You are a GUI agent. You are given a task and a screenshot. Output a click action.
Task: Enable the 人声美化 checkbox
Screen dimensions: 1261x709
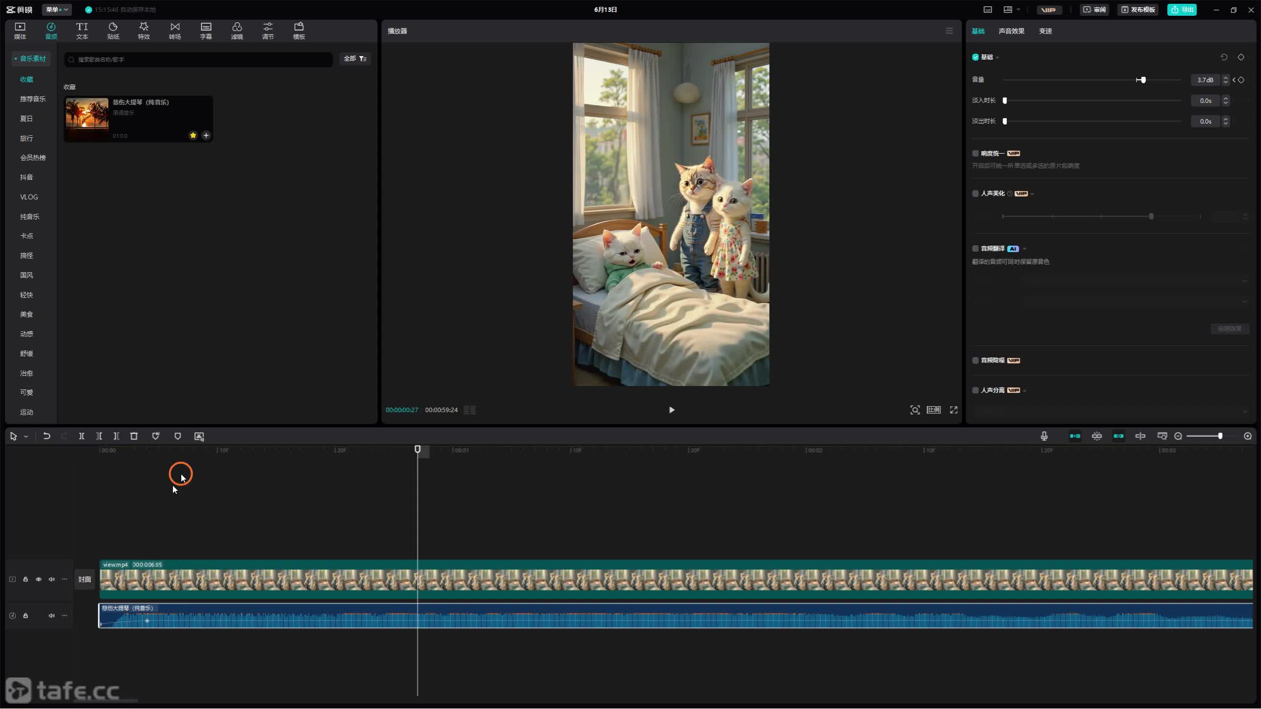point(975,193)
